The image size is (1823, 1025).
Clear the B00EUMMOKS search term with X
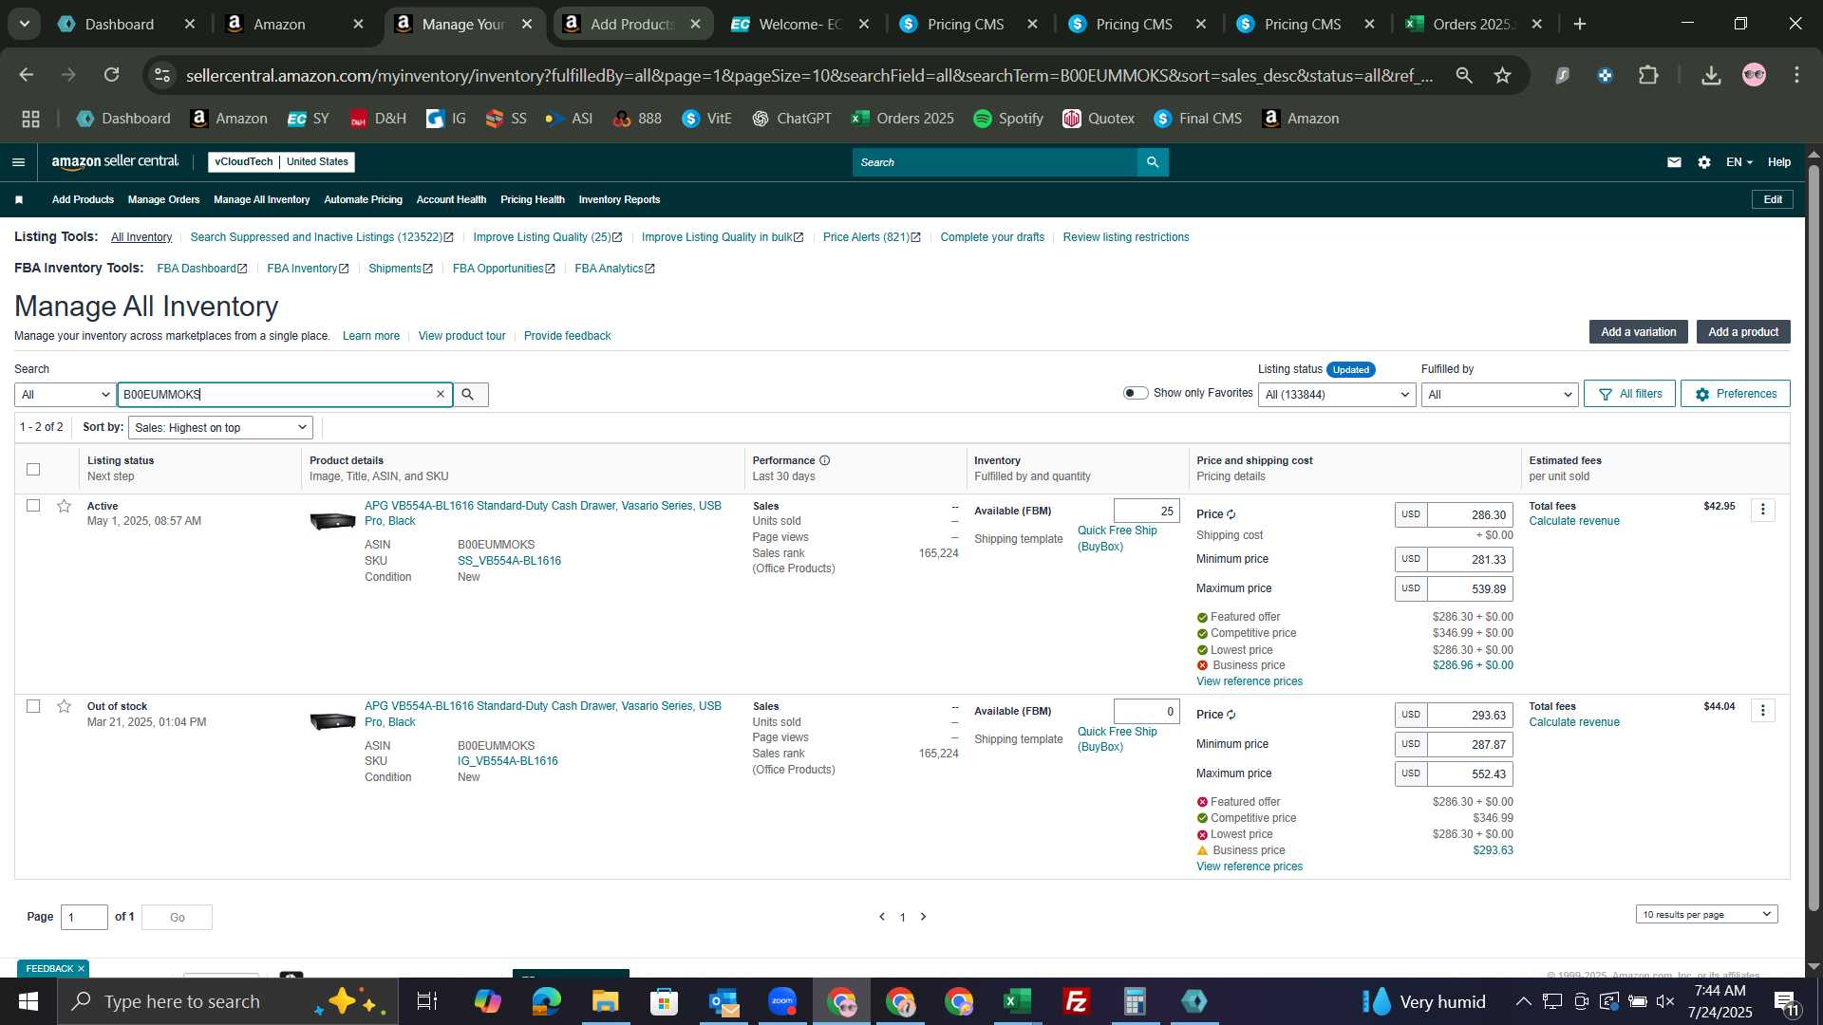(441, 395)
